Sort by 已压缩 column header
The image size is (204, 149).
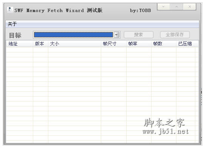point(186,44)
